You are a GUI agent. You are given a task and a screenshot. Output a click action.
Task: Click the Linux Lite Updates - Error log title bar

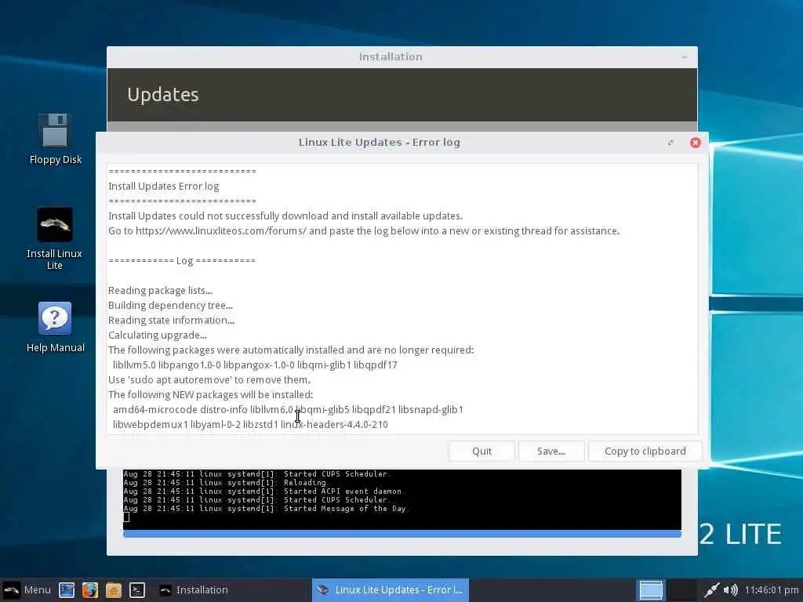tap(379, 143)
